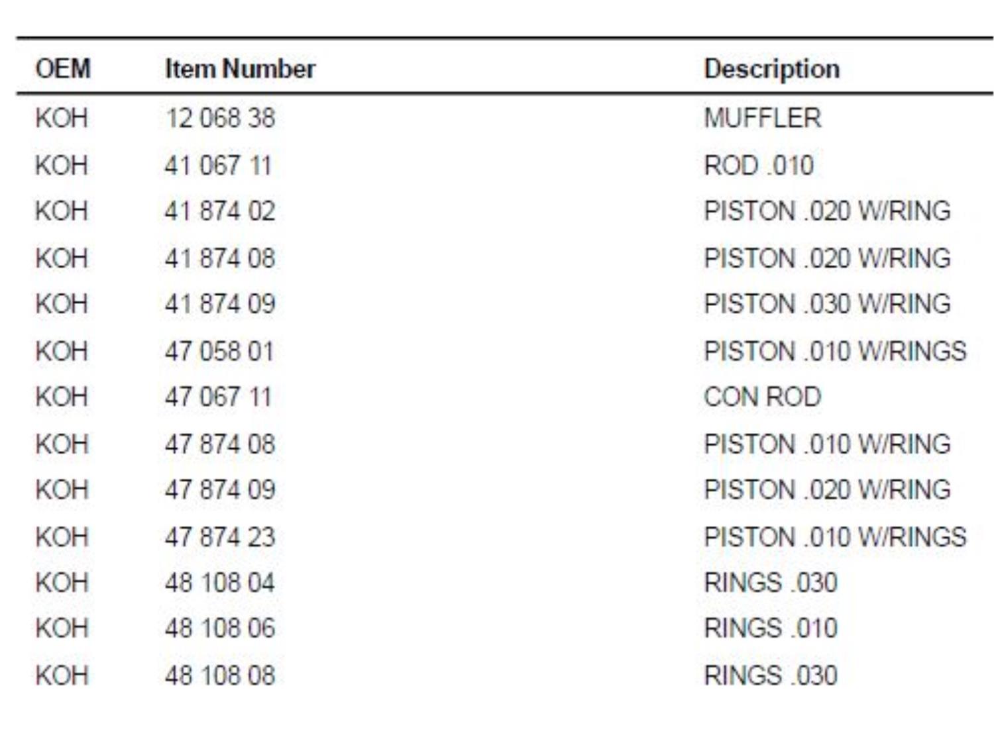This screenshot has height=745, width=994.
Task: Select item number 41 874 02
Action: (220, 211)
